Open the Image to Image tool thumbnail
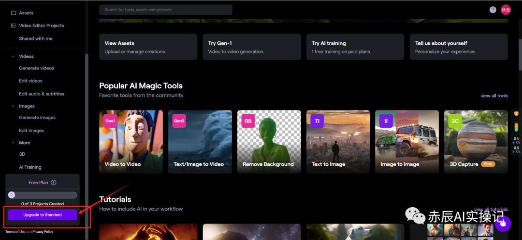The image size is (522, 240). (407, 142)
